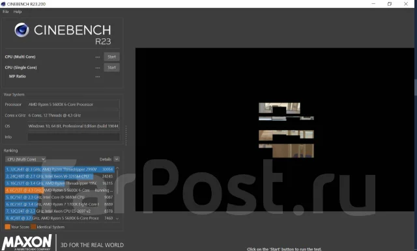Click the right-side vertical scrollbar

pos(416,88)
